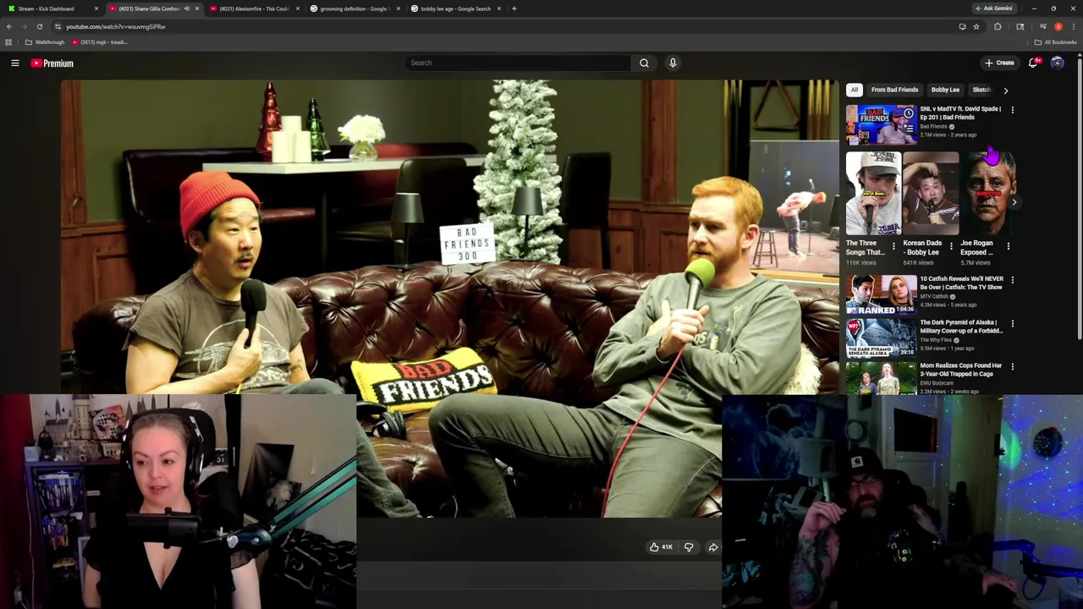Go back with the browser back arrow
This screenshot has height=609, width=1083.
tap(9, 26)
